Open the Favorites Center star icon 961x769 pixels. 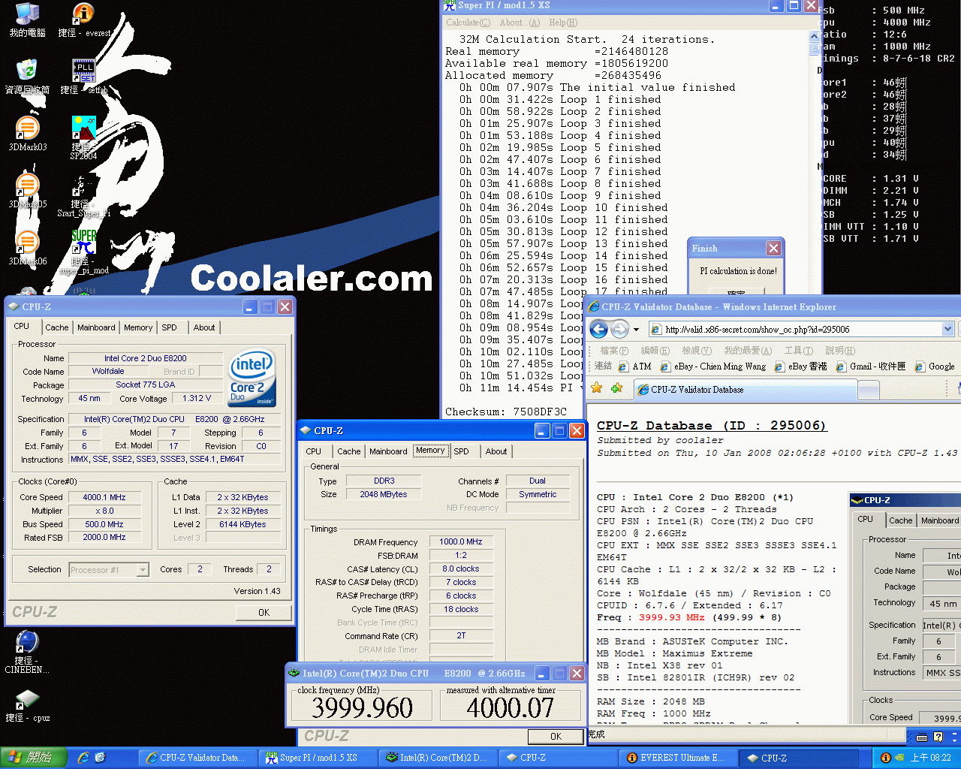coord(597,388)
